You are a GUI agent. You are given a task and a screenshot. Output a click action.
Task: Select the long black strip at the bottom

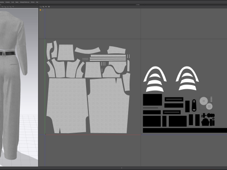tap(185, 130)
